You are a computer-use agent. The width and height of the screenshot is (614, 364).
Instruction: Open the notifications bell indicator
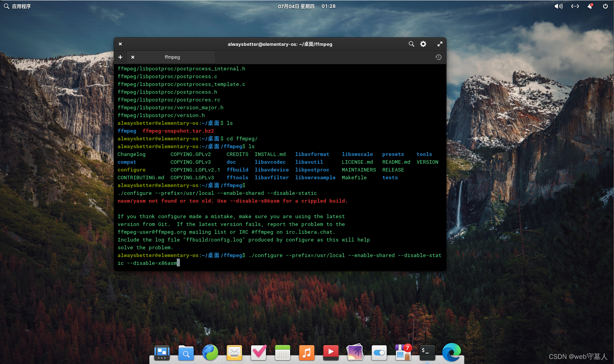tap(590, 6)
